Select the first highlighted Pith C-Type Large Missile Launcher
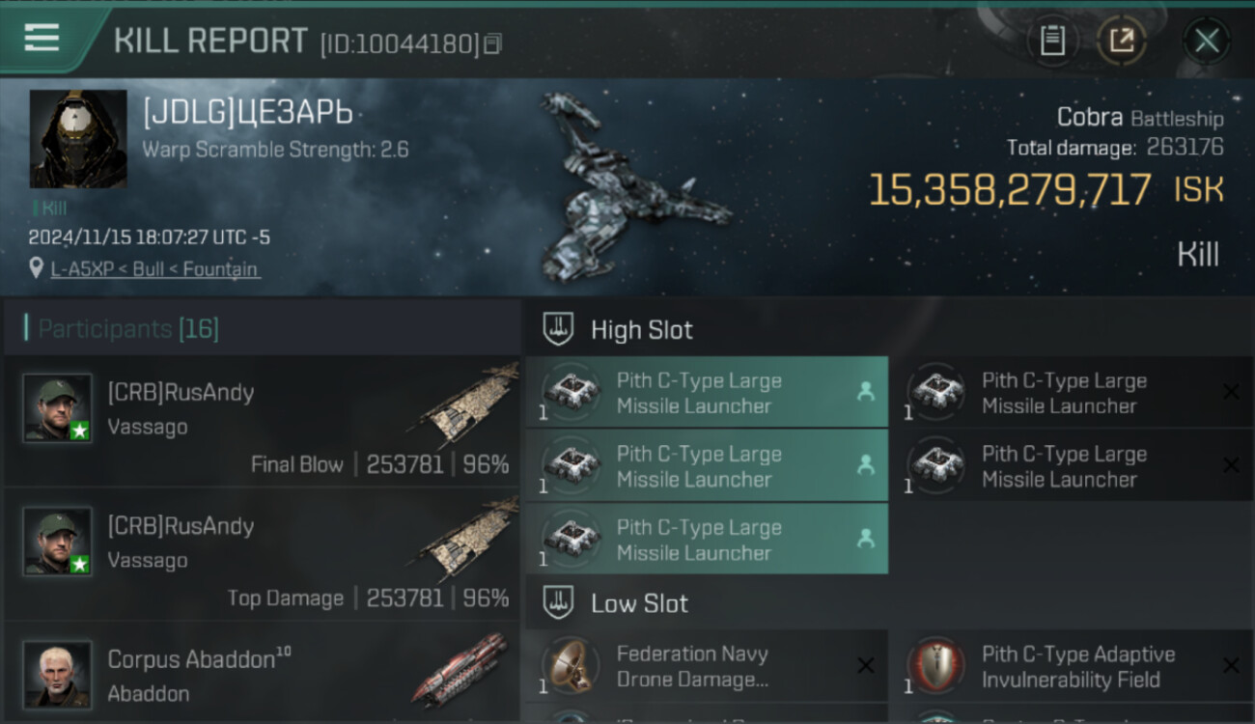 (706, 393)
